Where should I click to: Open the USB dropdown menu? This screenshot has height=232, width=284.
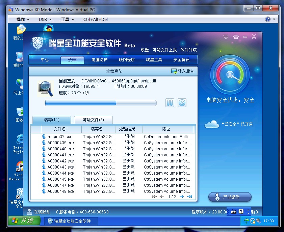click(x=45, y=19)
